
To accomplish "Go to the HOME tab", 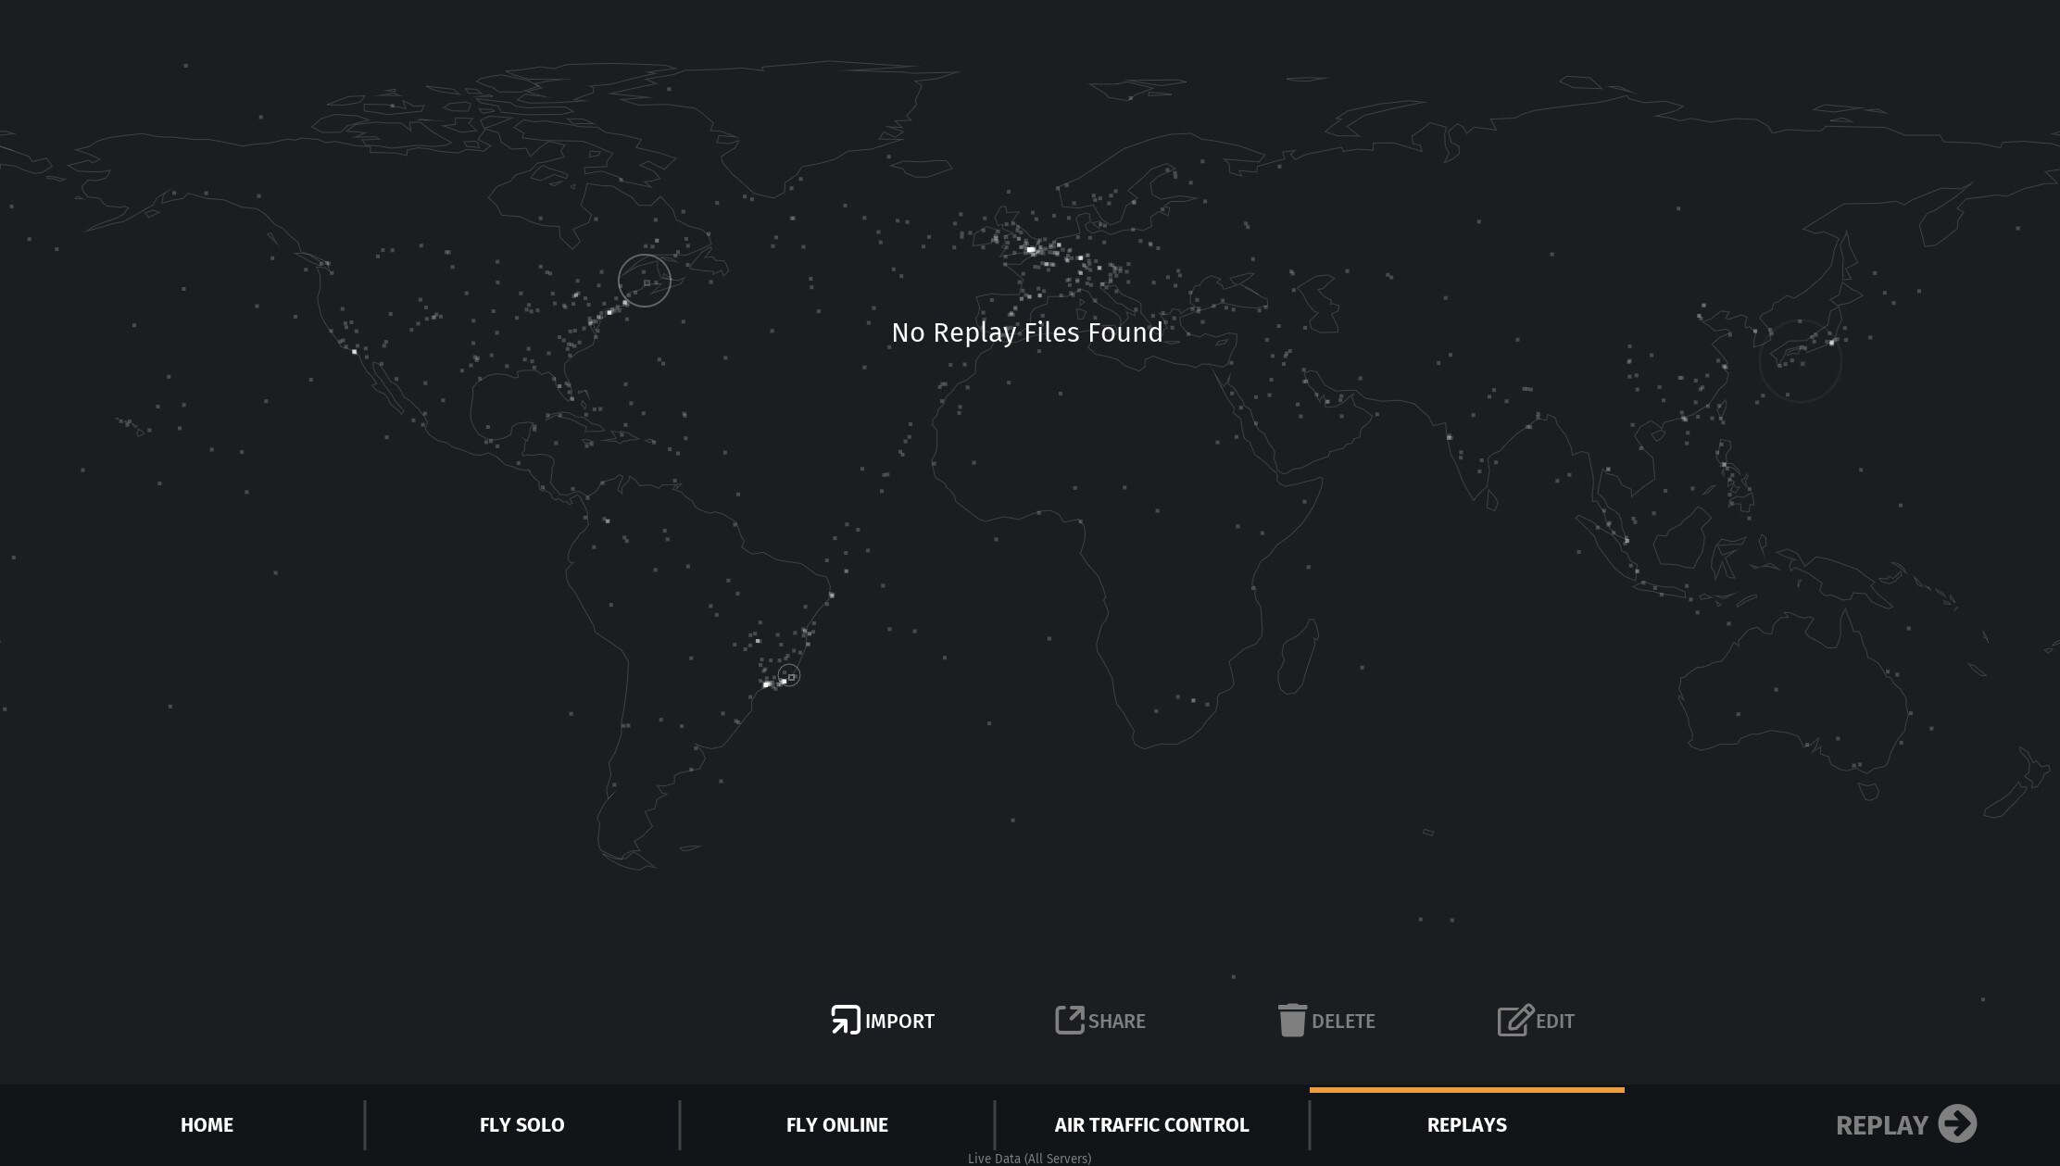I will tap(207, 1125).
